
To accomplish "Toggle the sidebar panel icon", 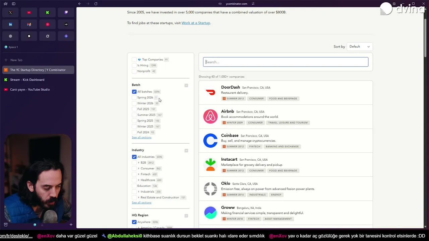I will [x=14, y=4].
